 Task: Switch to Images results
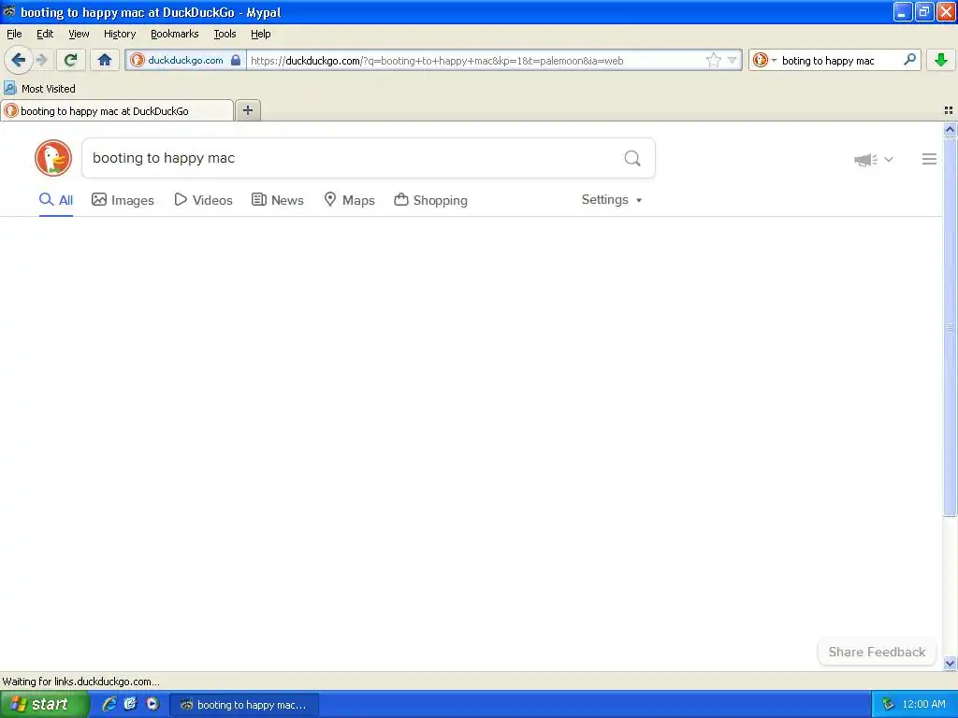(x=123, y=200)
